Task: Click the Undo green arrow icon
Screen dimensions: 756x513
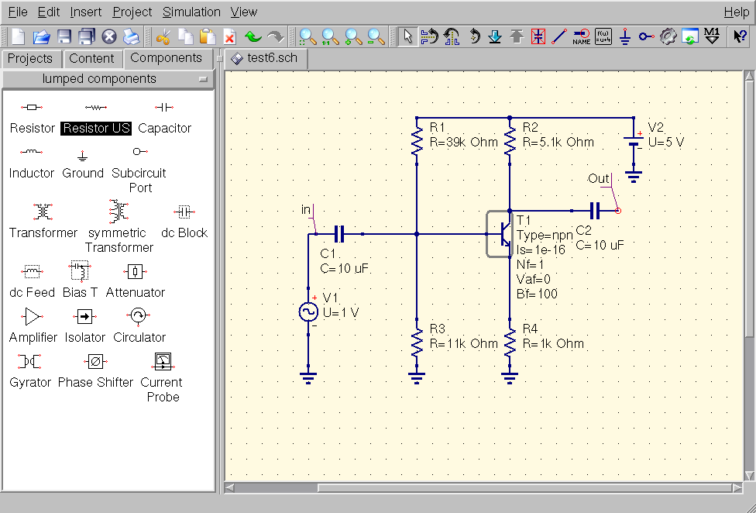Action: point(253,36)
